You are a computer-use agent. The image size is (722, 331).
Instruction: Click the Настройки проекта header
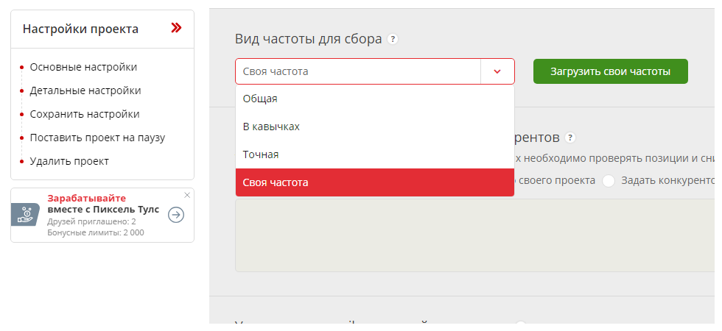point(80,29)
